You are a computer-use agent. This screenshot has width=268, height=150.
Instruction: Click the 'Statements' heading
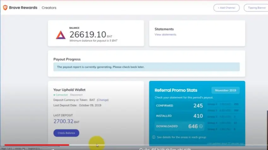point(164,29)
